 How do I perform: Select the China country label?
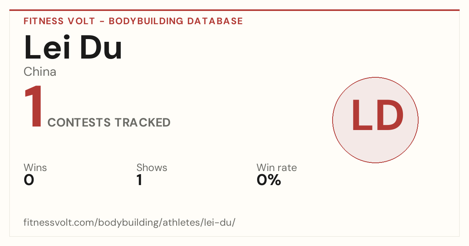40,72
